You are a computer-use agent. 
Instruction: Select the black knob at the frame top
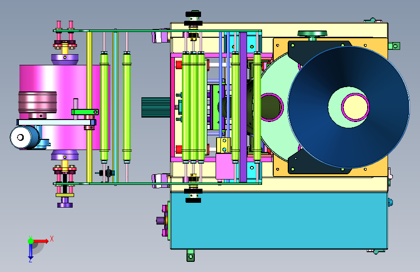click(193, 14)
